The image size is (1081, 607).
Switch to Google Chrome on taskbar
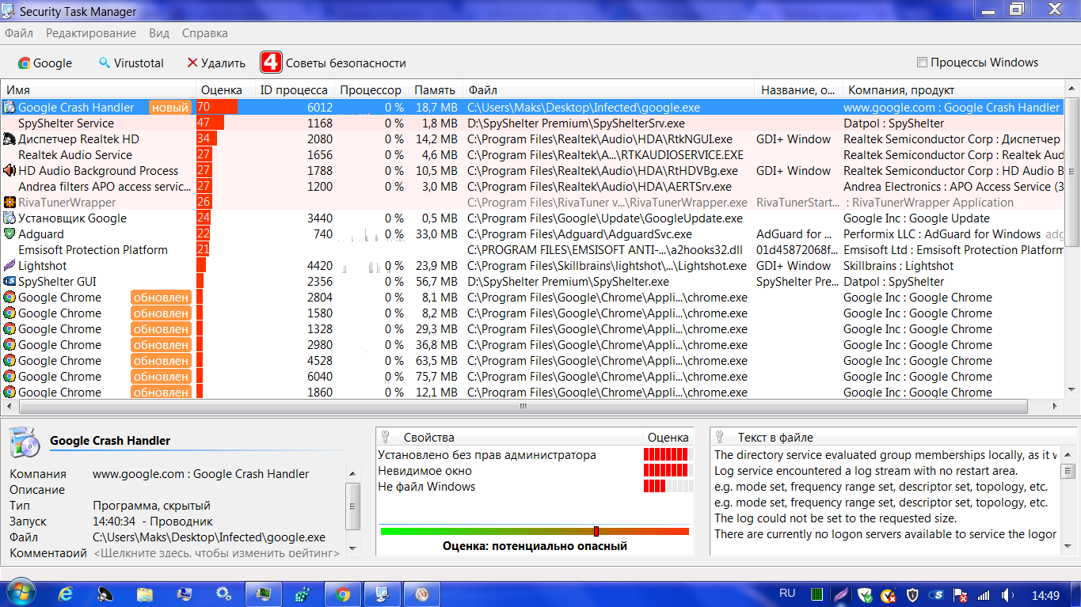(343, 594)
